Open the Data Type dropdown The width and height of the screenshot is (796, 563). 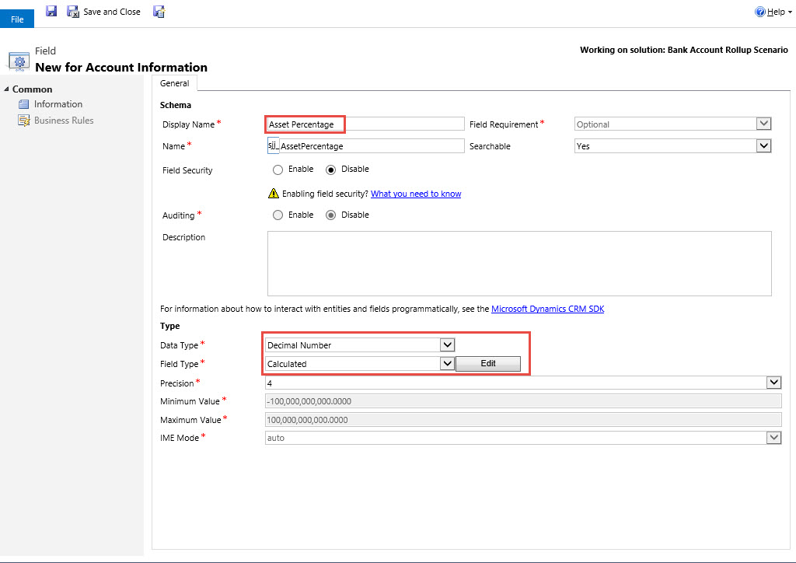(x=446, y=344)
